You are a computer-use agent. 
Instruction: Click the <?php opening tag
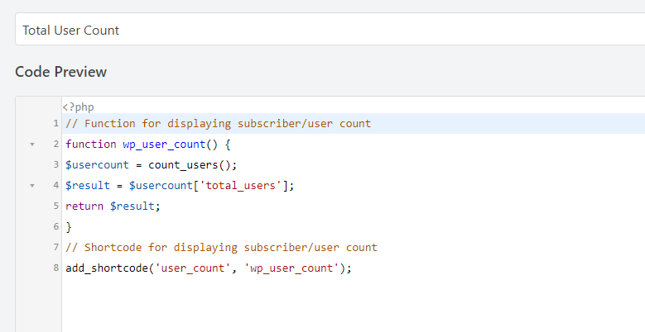pos(78,107)
